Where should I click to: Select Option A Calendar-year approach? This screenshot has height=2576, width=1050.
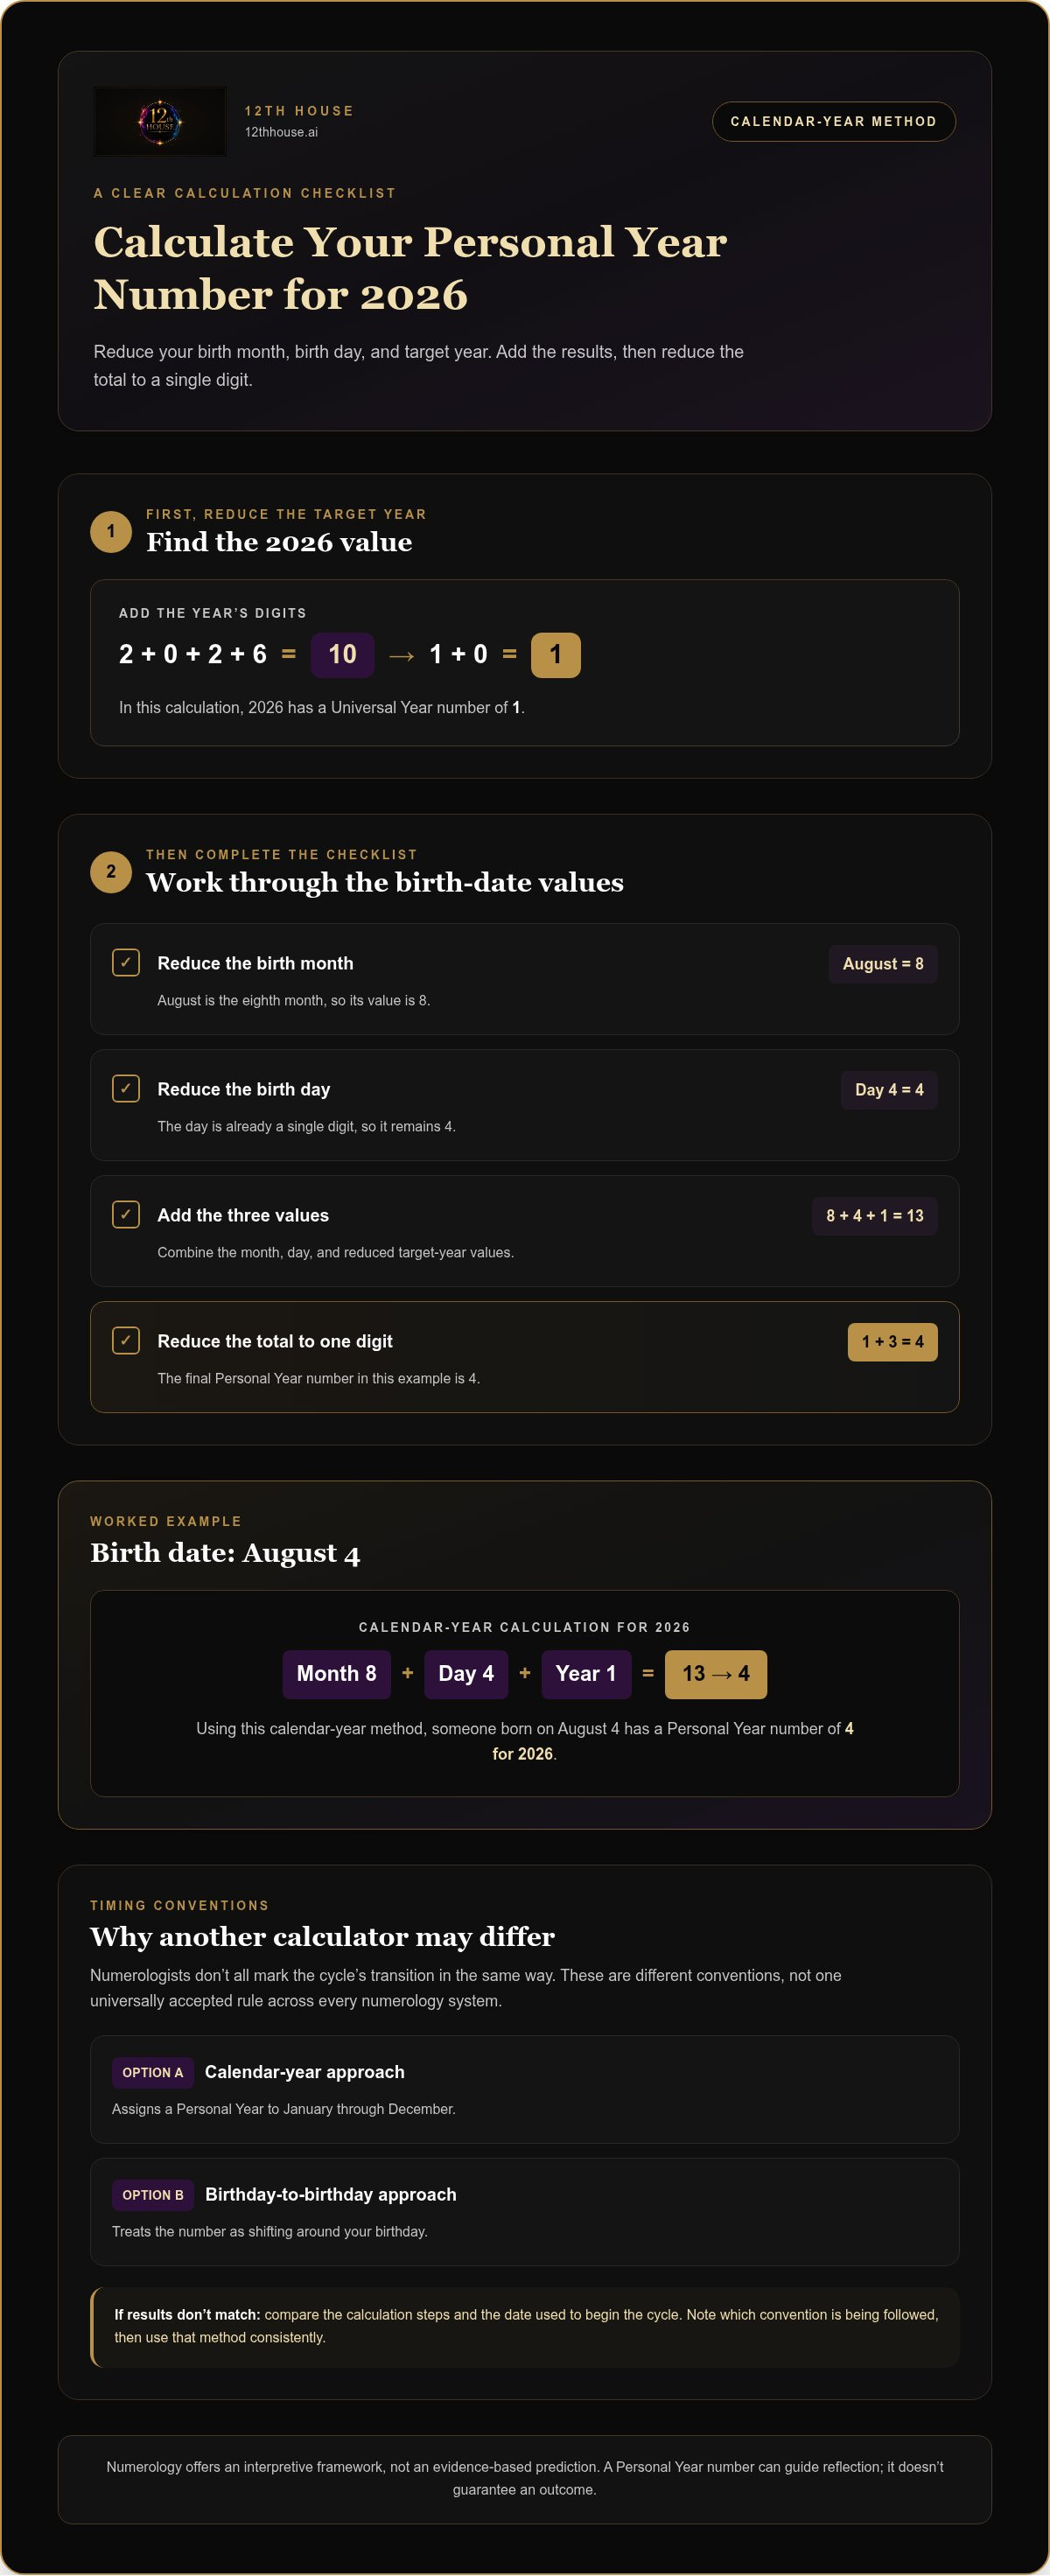[524, 2089]
